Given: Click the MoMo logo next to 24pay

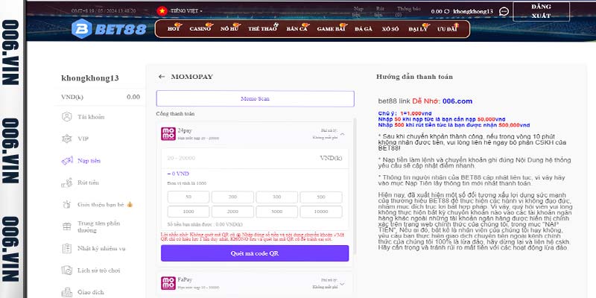Looking at the screenshot, I should coord(168,134).
